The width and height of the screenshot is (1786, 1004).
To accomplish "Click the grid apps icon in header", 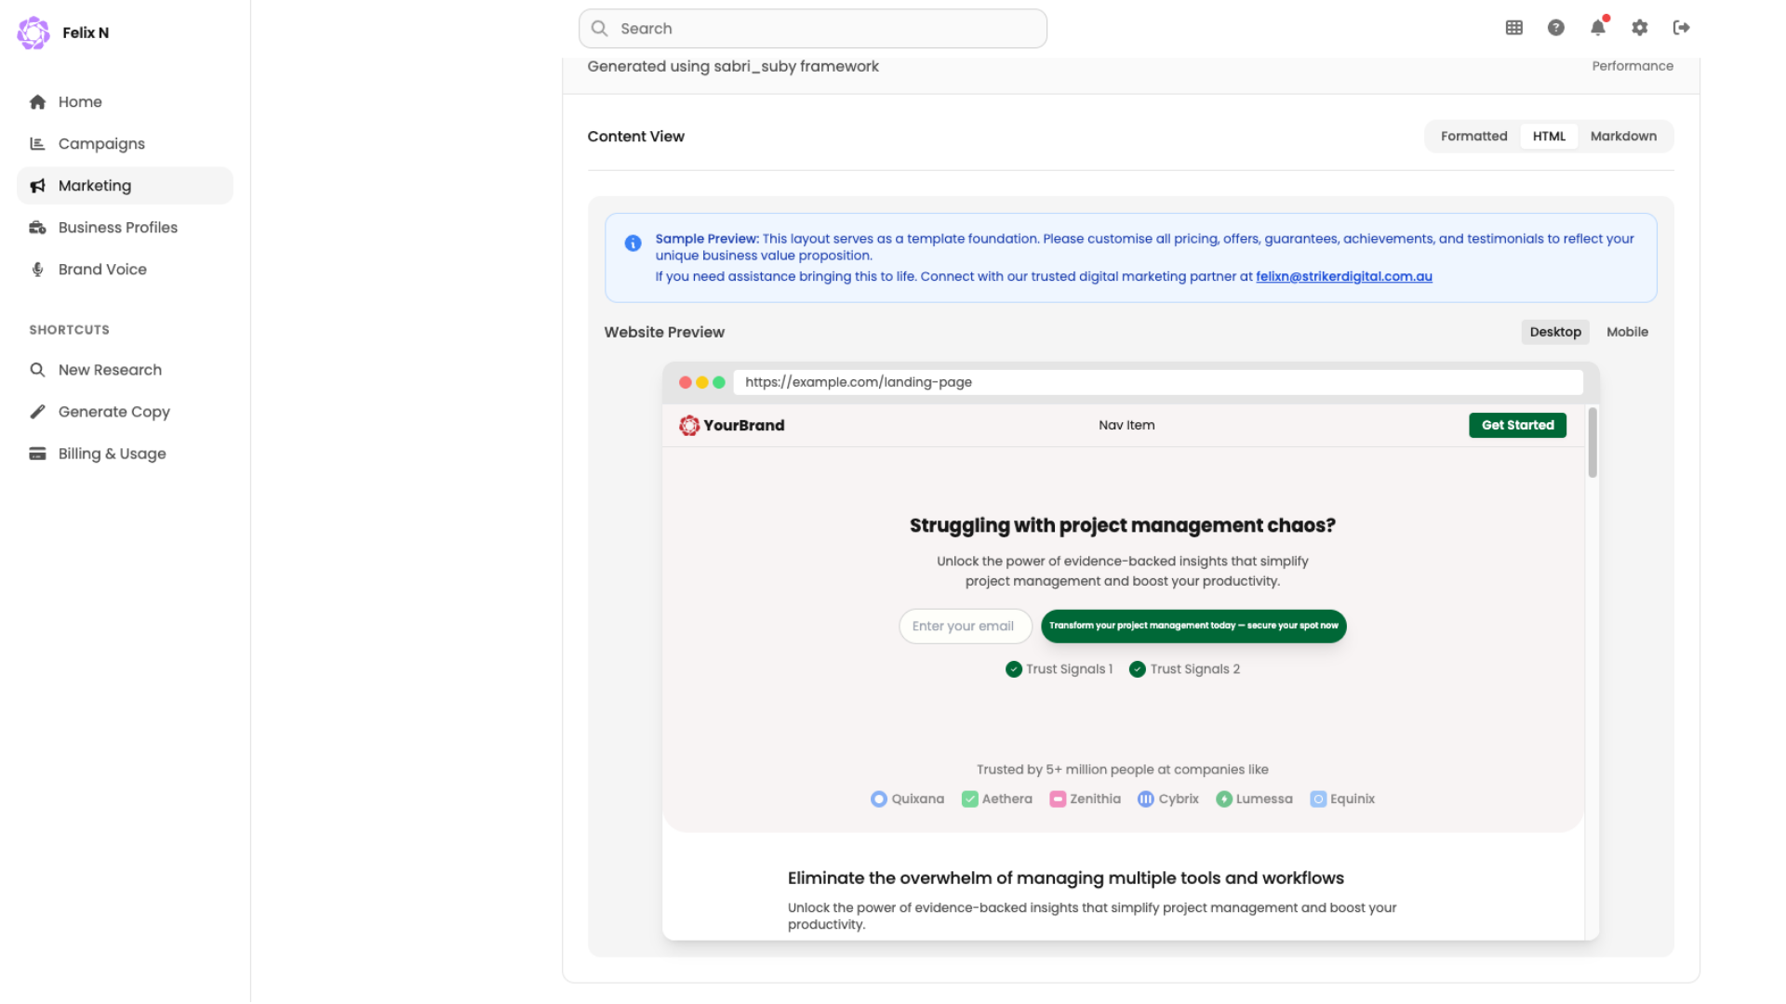I will click(1513, 28).
